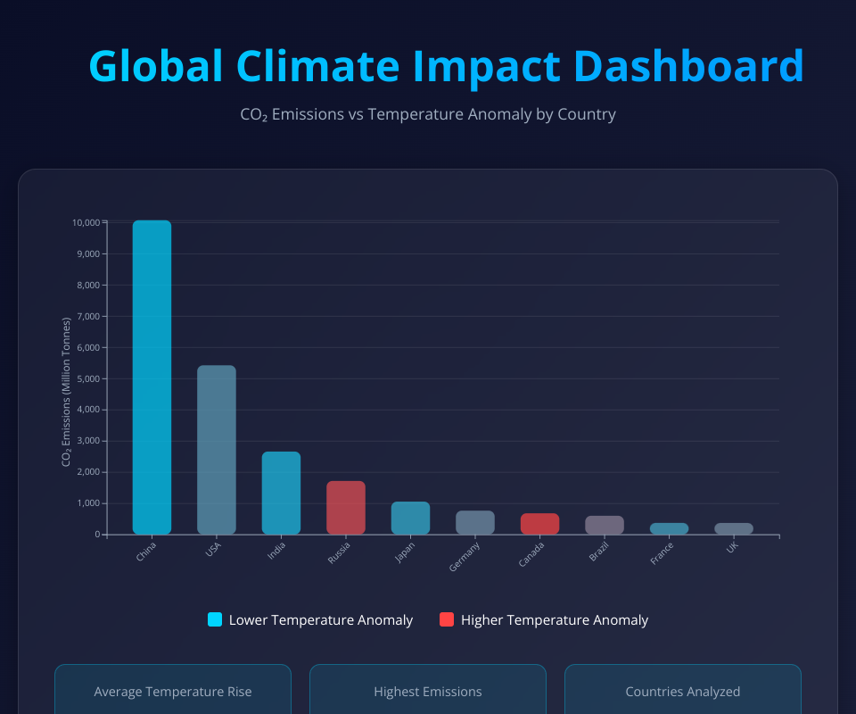Click the UK emissions bar
Viewport: 856px width, 714px height.
pos(734,528)
